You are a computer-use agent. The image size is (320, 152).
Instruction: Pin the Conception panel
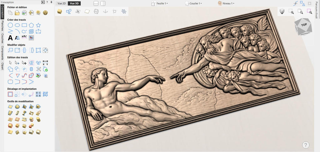tap(51, 2)
